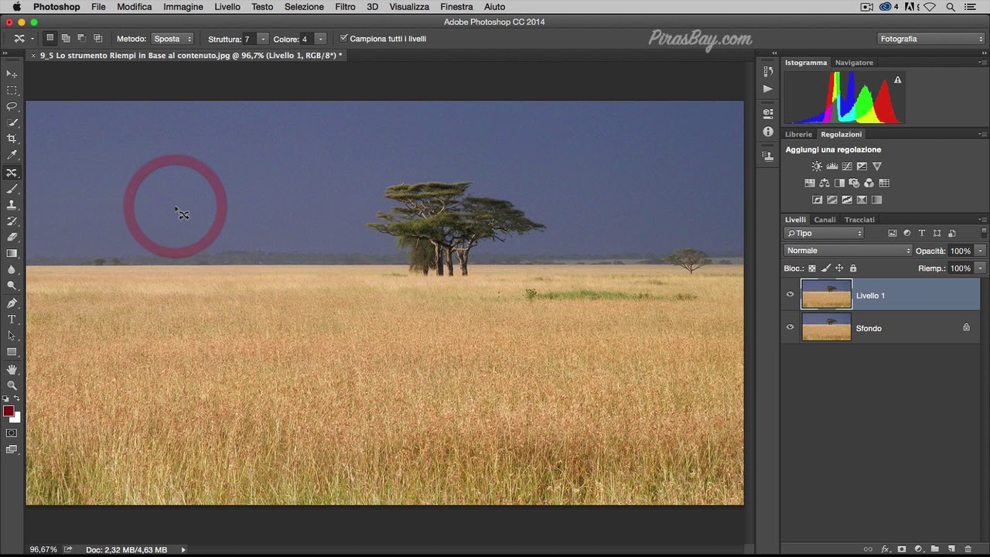Viewport: 990px width, 557px height.
Task: Select the Blur tool
Action: 12,270
